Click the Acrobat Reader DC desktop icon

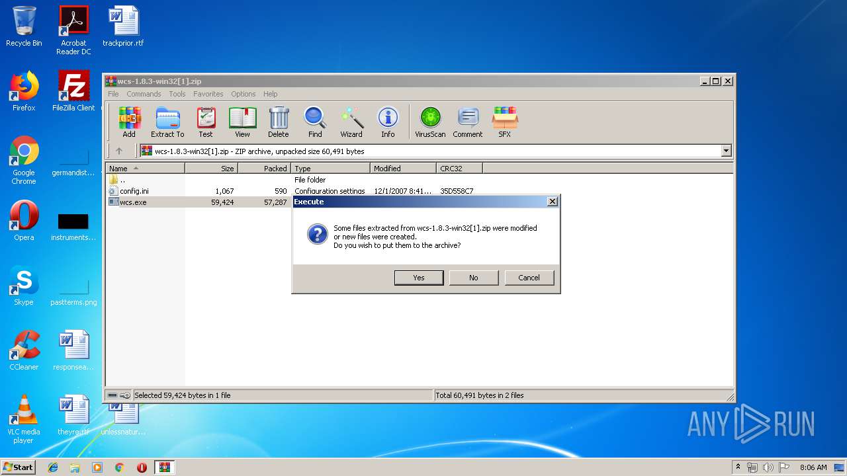point(73,30)
